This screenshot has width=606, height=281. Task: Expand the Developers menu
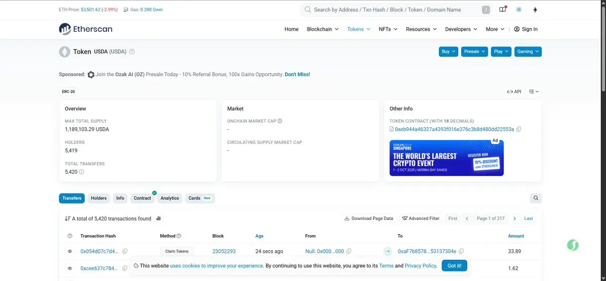(461, 29)
